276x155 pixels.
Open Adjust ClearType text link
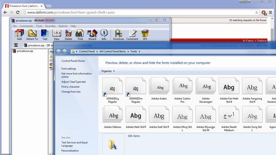[73, 82]
